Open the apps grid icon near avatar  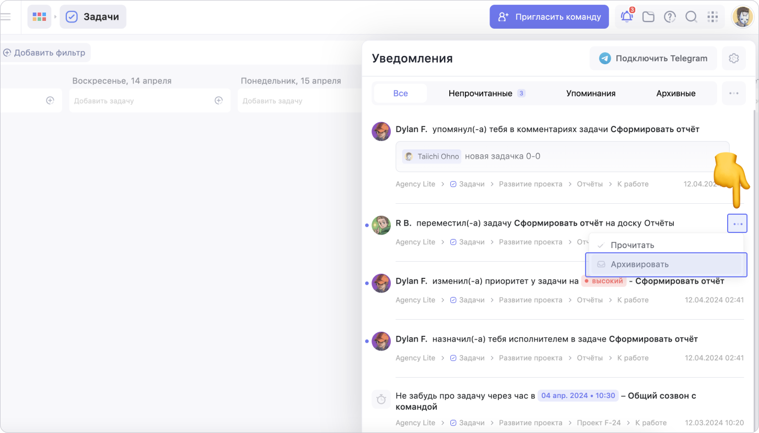pos(713,17)
